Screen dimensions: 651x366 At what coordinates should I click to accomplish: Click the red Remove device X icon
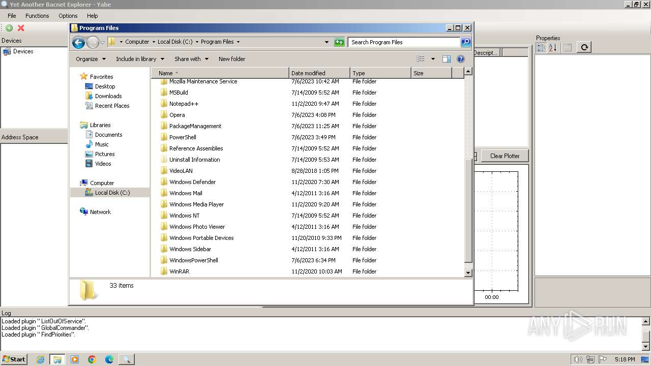[21, 28]
